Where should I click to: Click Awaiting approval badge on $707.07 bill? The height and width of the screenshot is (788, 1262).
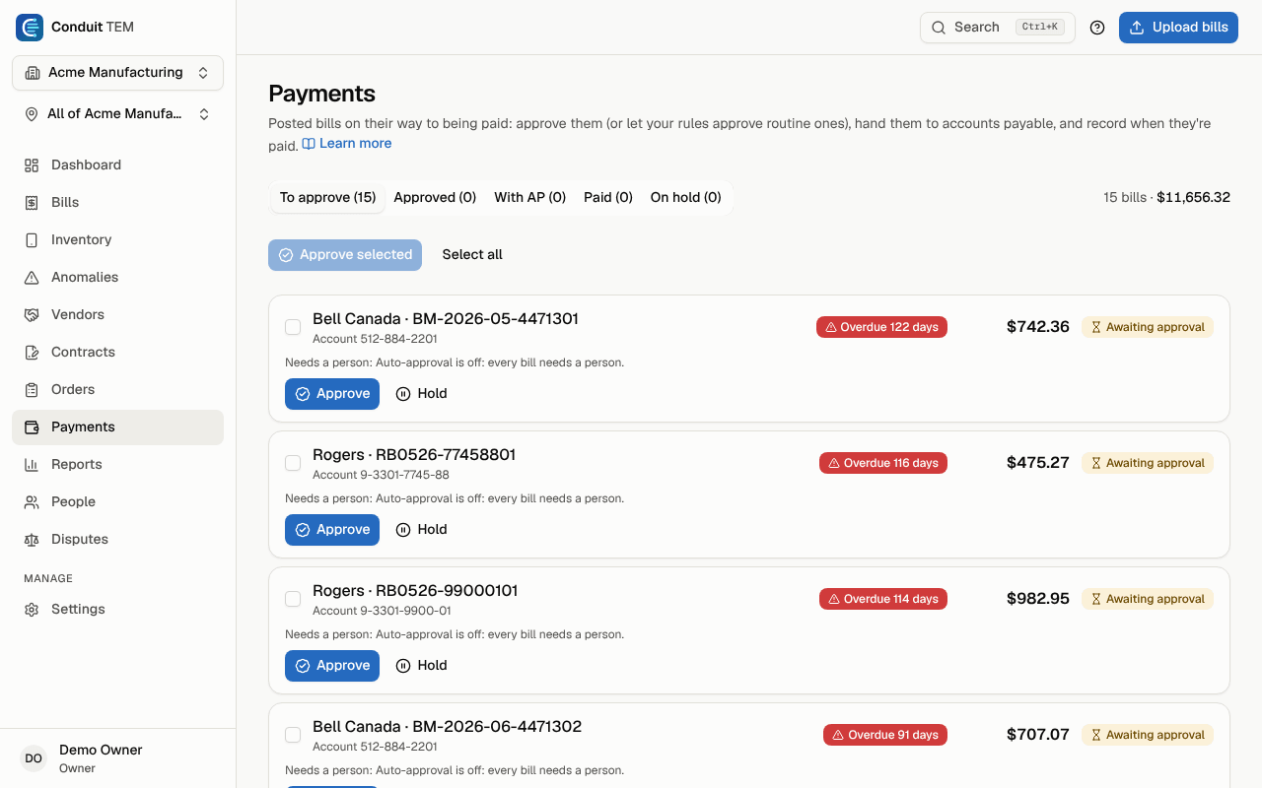1148,735
